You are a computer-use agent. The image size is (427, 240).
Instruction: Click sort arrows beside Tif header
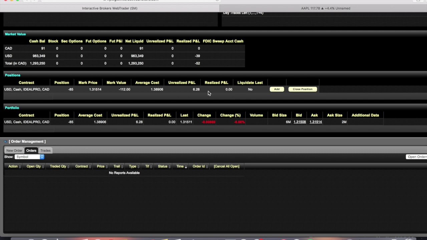tap(151, 166)
